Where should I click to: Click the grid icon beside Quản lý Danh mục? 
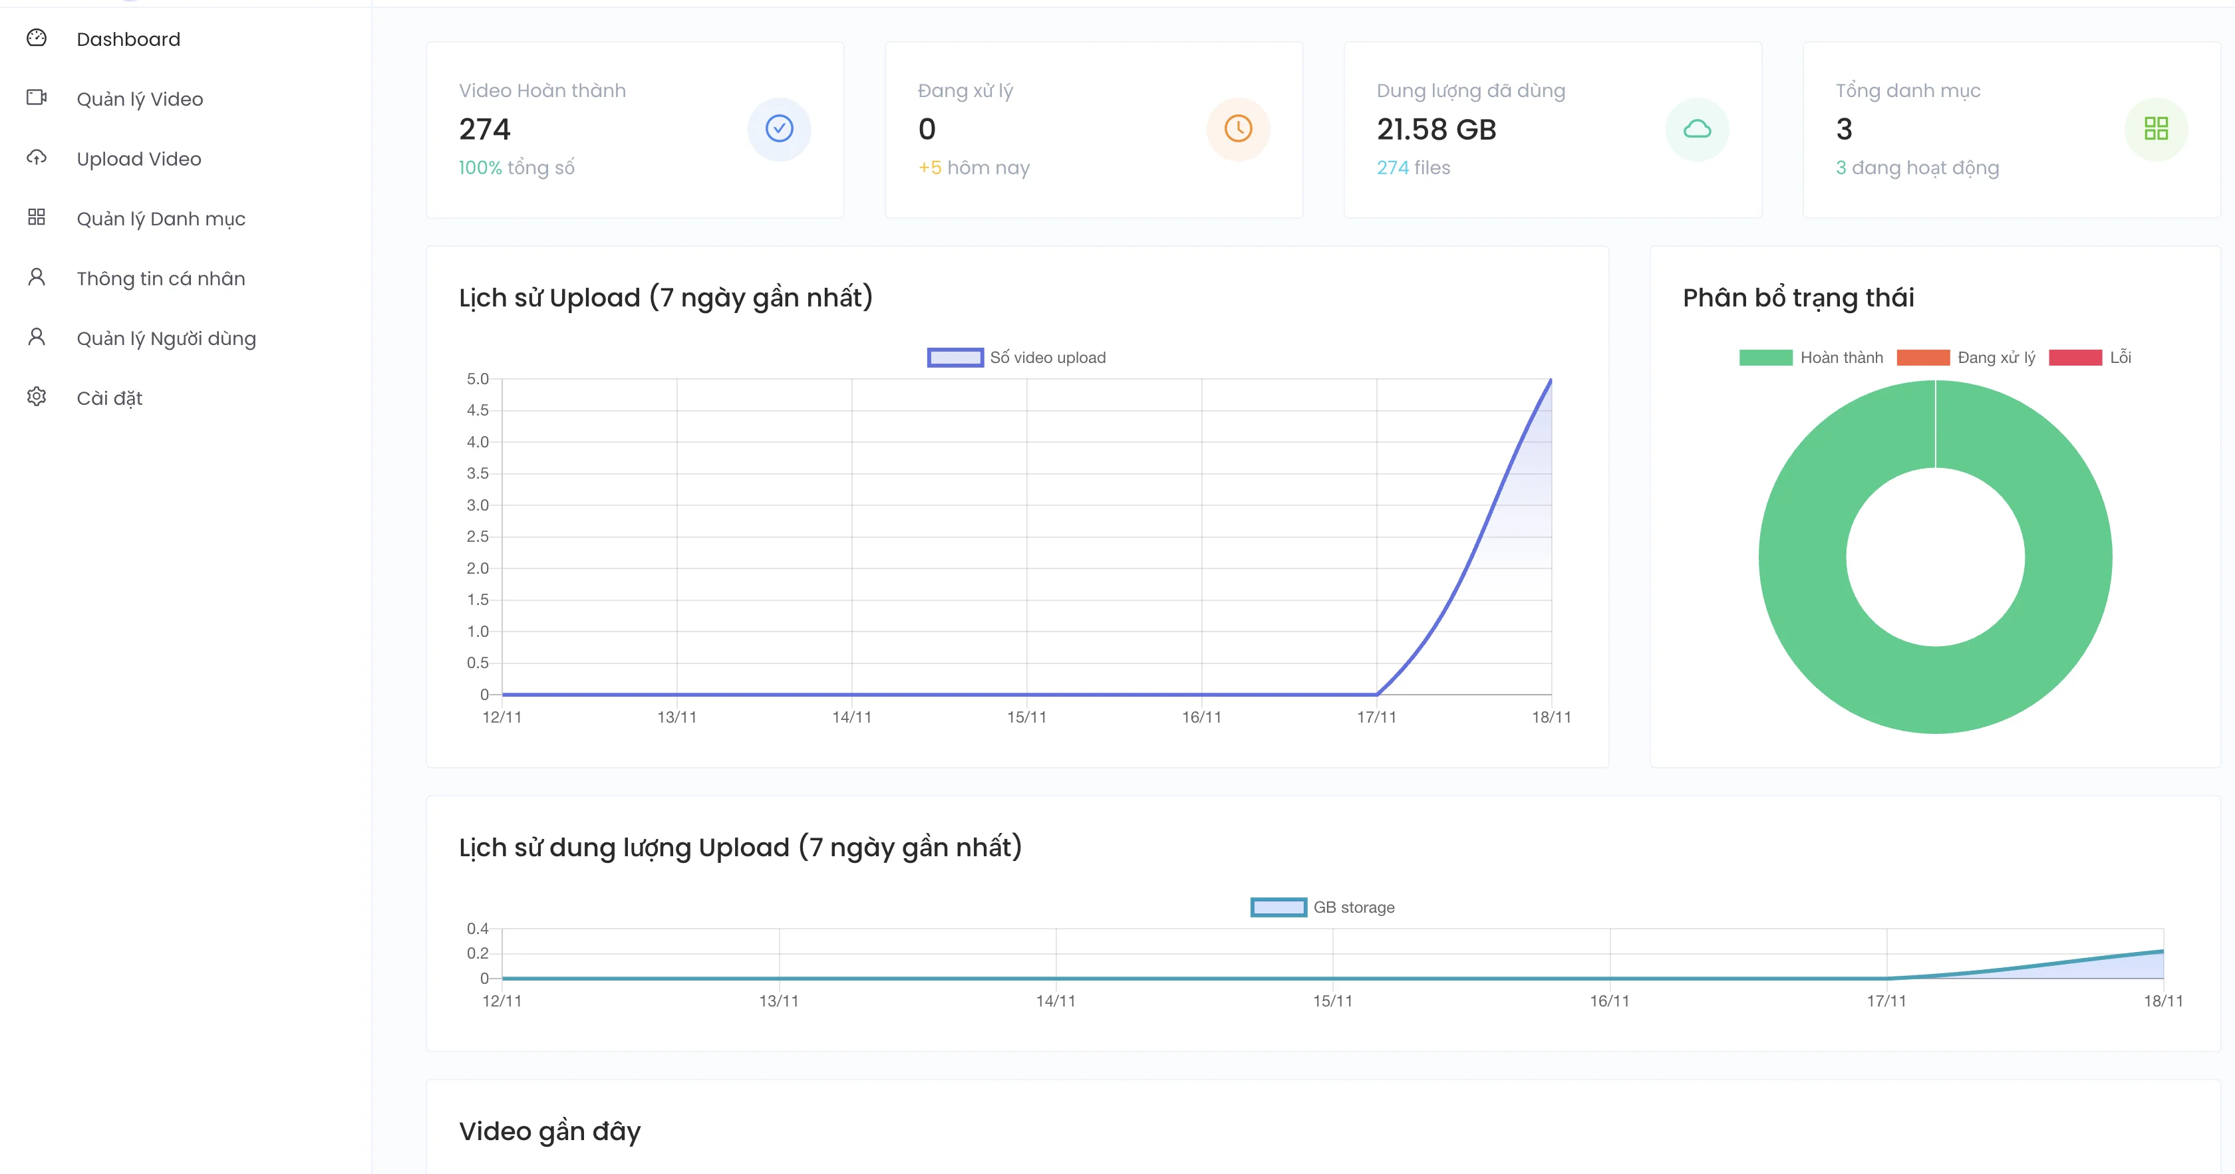click(37, 217)
